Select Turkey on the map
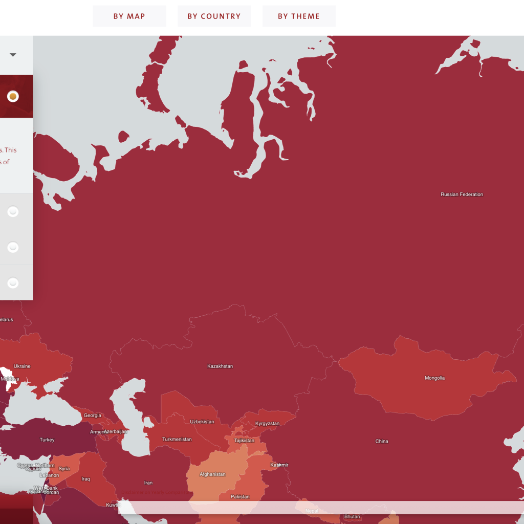This screenshot has width=524, height=524. coord(47,440)
